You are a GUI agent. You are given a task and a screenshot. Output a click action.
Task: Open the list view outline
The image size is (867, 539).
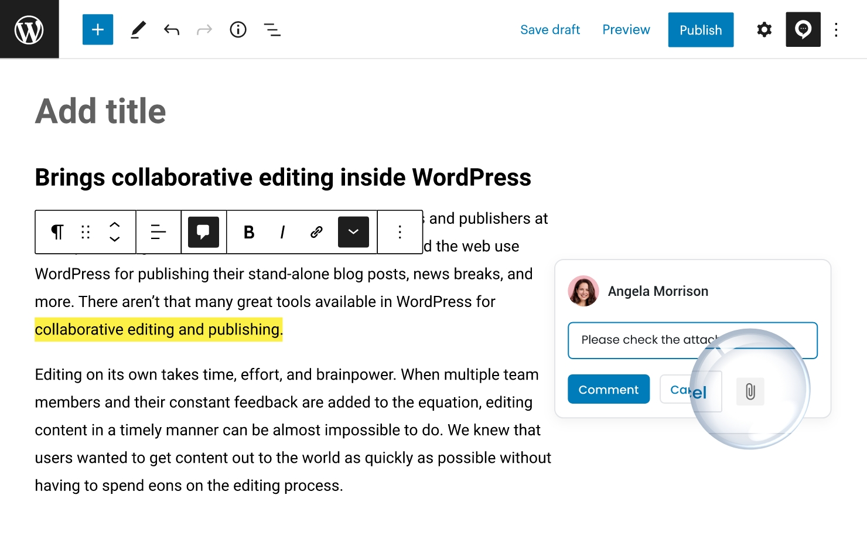(272, 29)
